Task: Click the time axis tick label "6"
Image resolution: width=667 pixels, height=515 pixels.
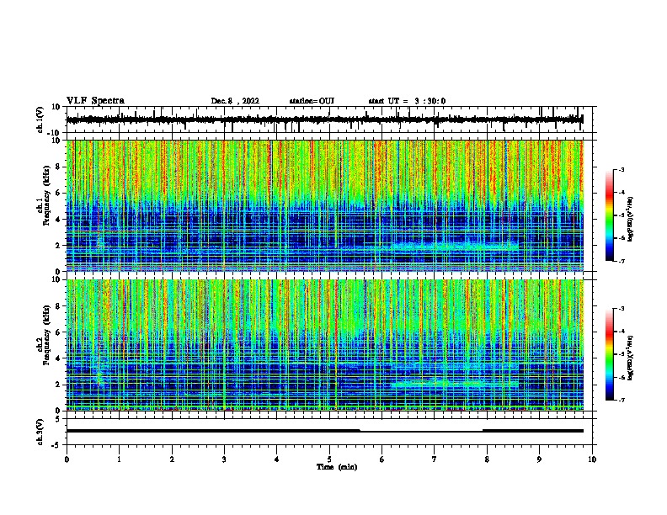Action: [382, 459]
